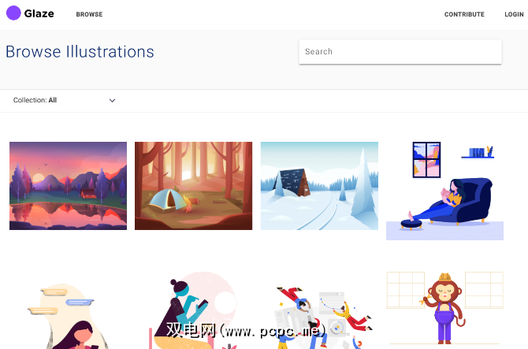Go to the Login page
The height and width of the screenshot is (349, 528).
point(514,14)
